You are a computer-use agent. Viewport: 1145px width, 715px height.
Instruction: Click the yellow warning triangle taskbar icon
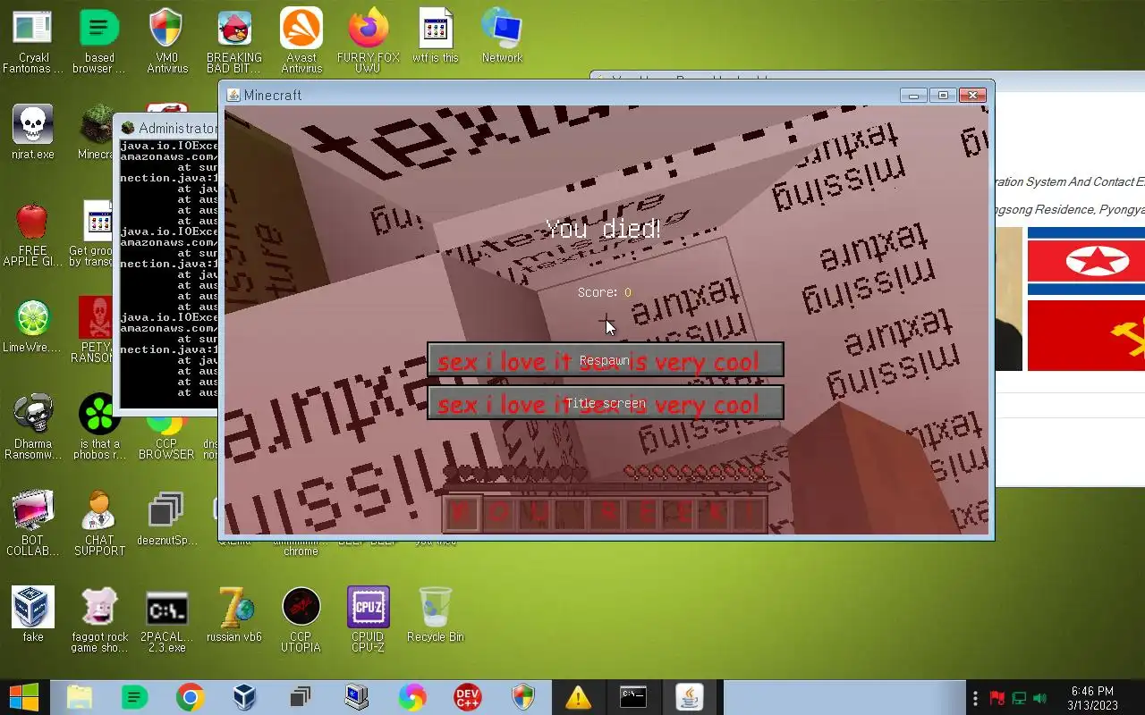point(578,697)
